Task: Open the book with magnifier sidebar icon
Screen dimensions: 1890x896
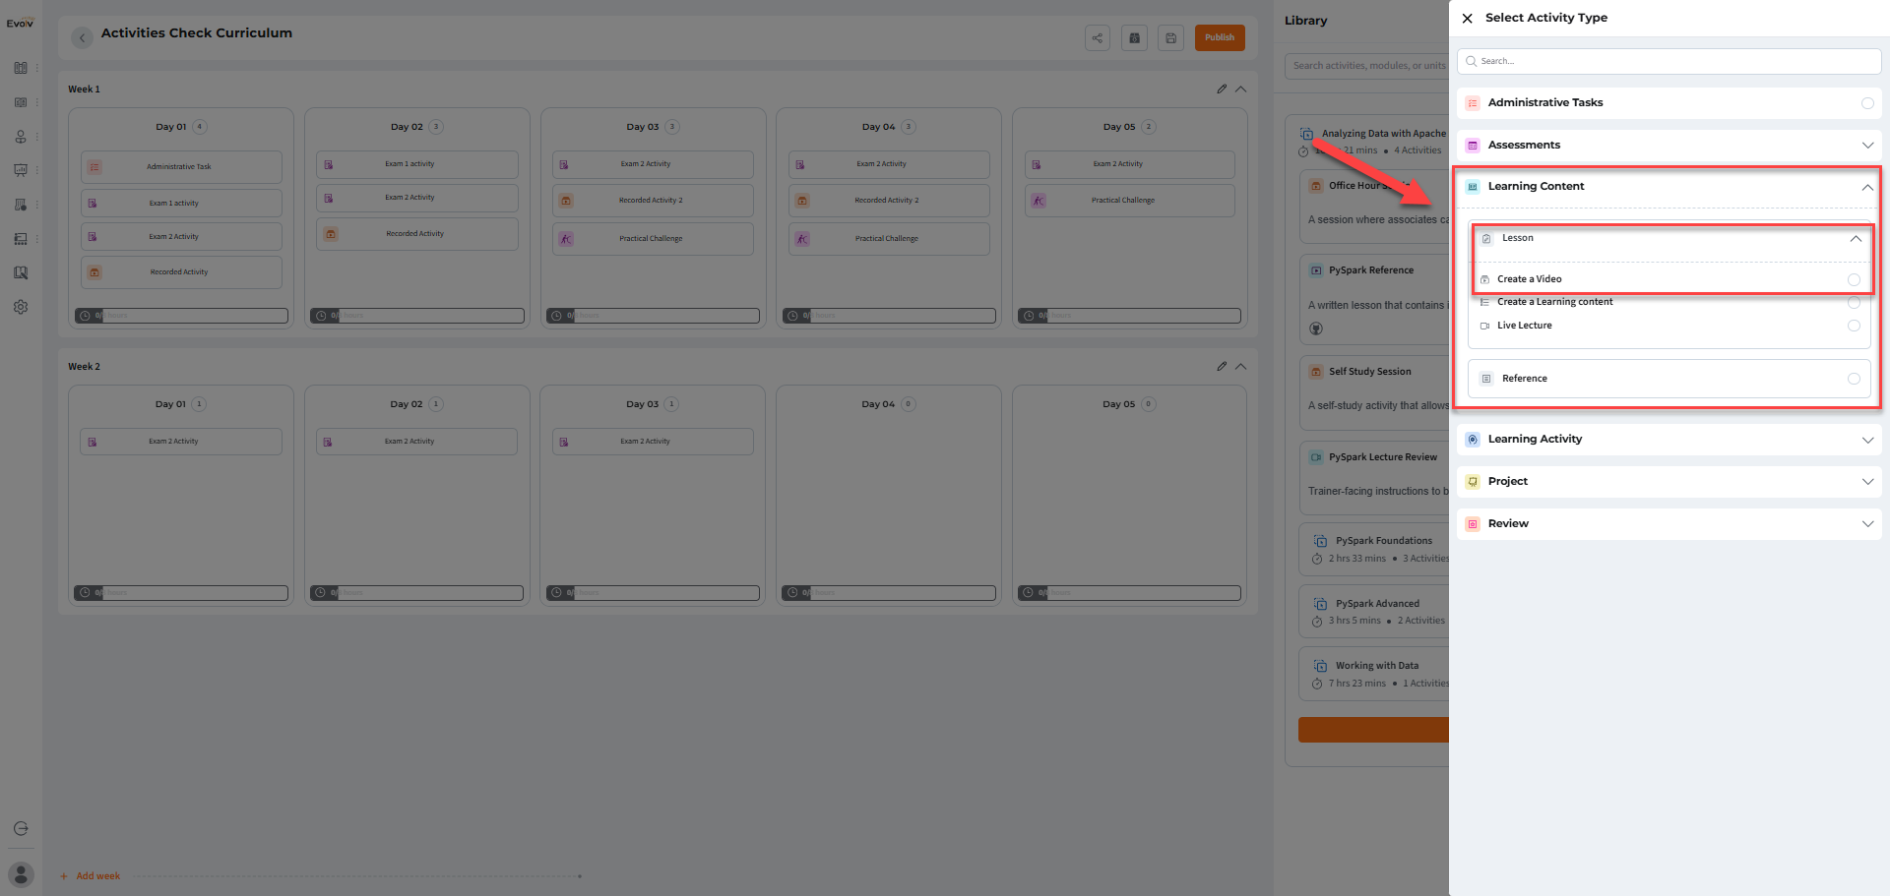Action: tap(21, 272)
